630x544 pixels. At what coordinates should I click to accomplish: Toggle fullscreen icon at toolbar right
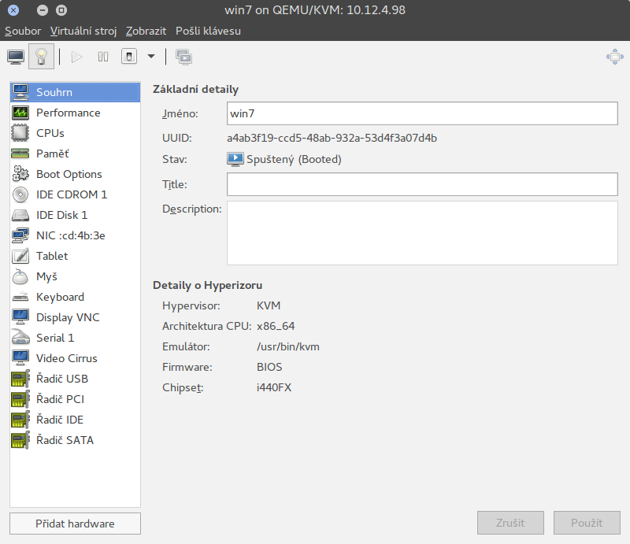[x=614, y=57]
